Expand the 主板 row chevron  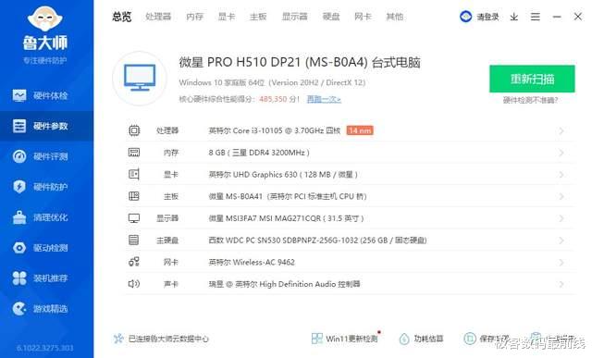(561, 196)
